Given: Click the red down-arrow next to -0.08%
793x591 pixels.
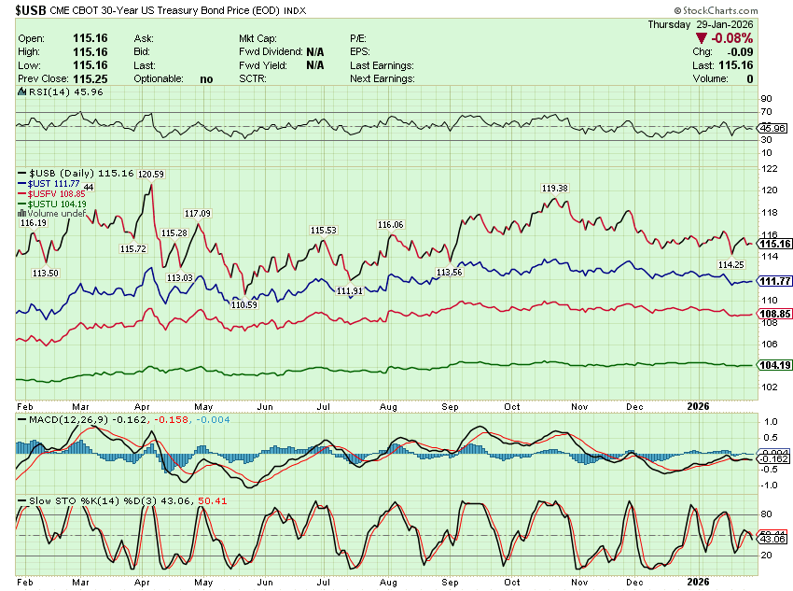Looking at the screenshot, I should (x=700, y=38).
